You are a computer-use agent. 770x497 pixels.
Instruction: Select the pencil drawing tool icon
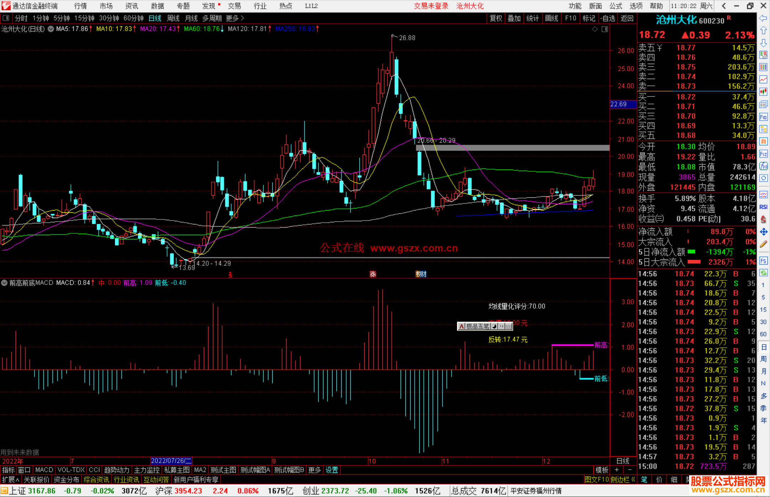tap(763, 244)
